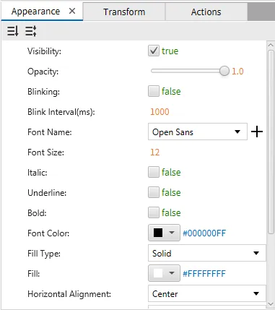Close the Appearance tab
Screen dimensions: 275x310
[72, 11]
